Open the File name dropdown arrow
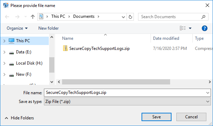Viewport: 213px width, 126px height. click(x=207, y=93)
